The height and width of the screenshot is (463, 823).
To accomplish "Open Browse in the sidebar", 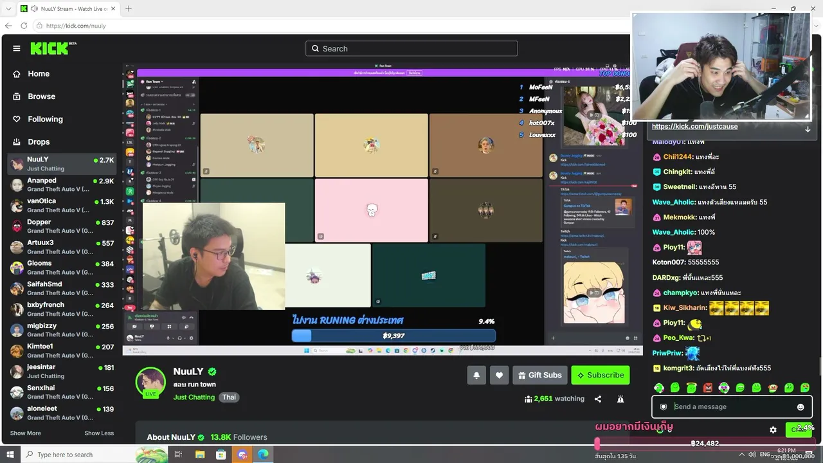I will coord(41,96).
